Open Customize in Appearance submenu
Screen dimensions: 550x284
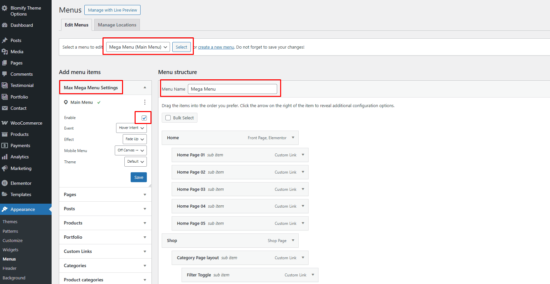tap(13, 240)
